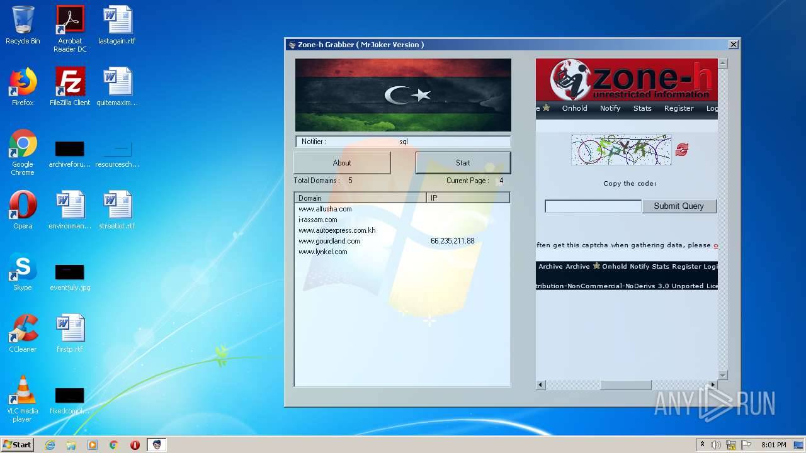Open the lastagain.rtf document

tap(117, 25)
